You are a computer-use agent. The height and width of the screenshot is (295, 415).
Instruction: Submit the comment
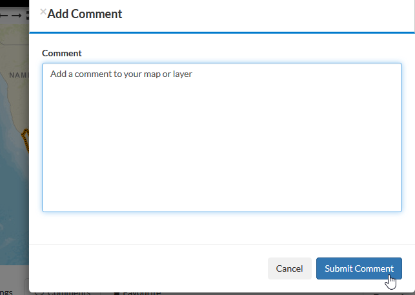pyautogui.click(x=359, y=268)
